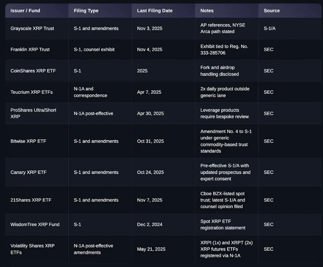The height and width of the screenshot is (267, 323).
Task: Select ProShares Ultra/Short XRP issuer cell
Action: click(x=33, y=113)
